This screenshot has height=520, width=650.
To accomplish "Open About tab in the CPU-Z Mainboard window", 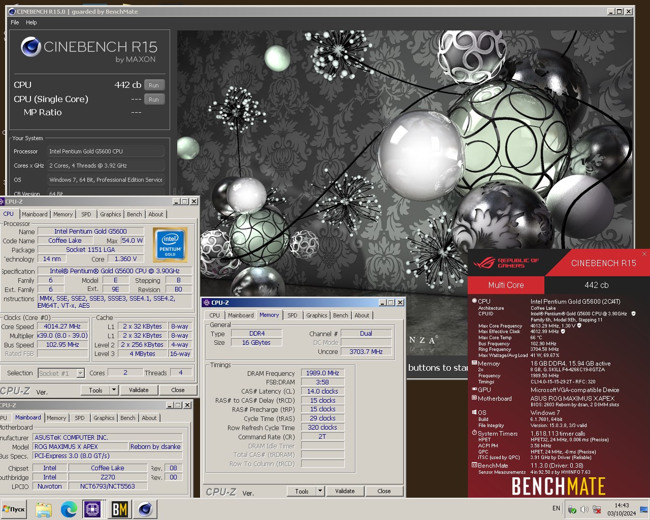I will tap(149, 418).
